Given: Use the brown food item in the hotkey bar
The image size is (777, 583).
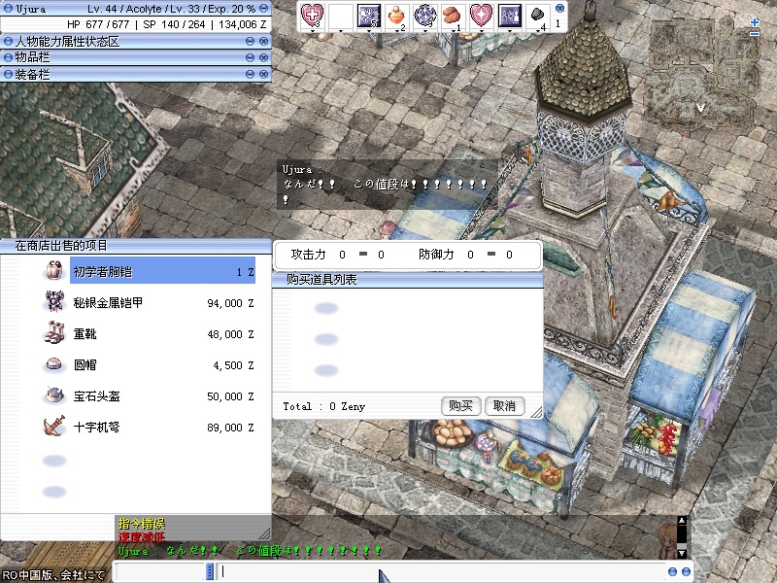Looking at the screenshot, I should [454, 15].
